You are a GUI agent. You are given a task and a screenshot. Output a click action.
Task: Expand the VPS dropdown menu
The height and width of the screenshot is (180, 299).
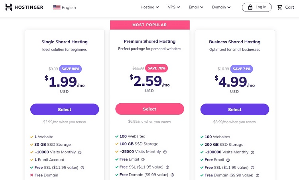(174, 7)
